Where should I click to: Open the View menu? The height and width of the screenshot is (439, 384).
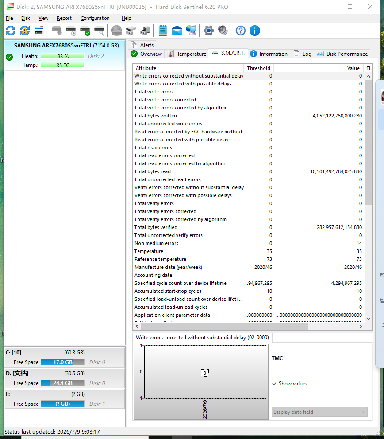tap(43, 18)
